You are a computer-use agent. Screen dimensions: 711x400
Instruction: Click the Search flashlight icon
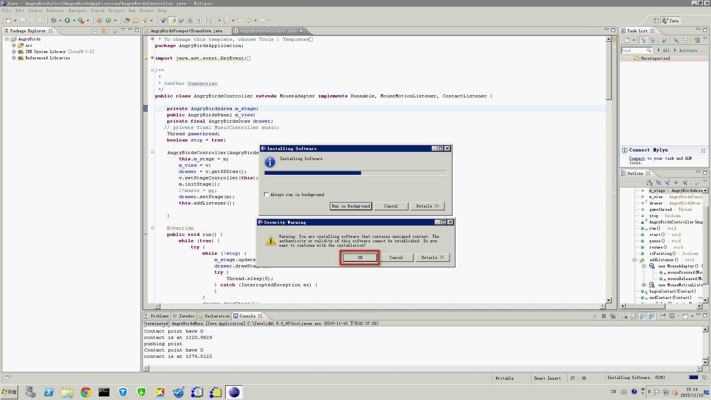click(x=145, y=20)
